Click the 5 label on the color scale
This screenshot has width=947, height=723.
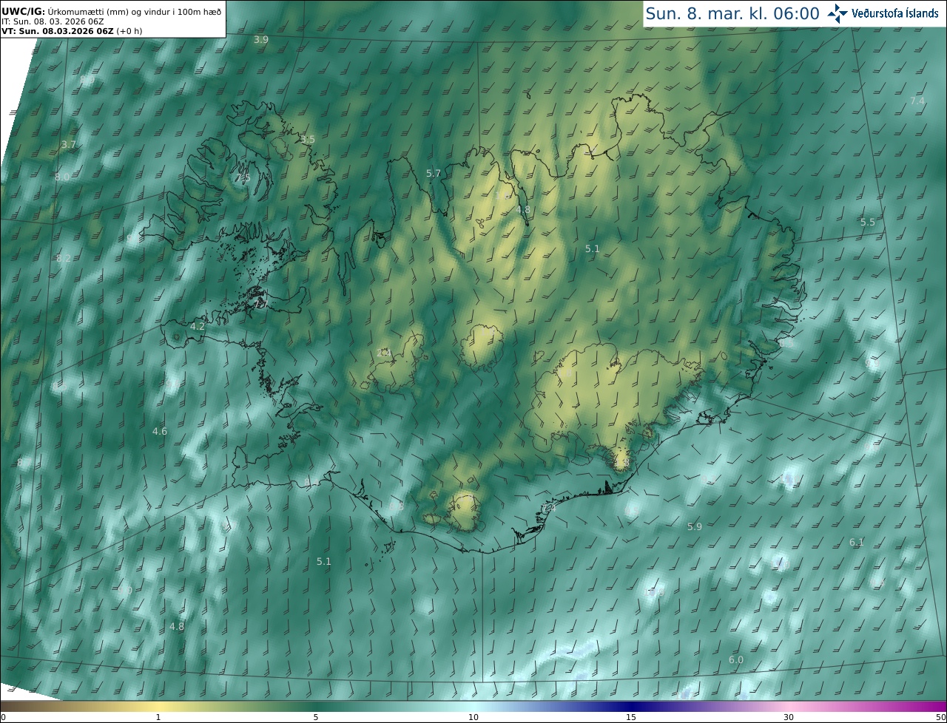click(x=316, y=717)
